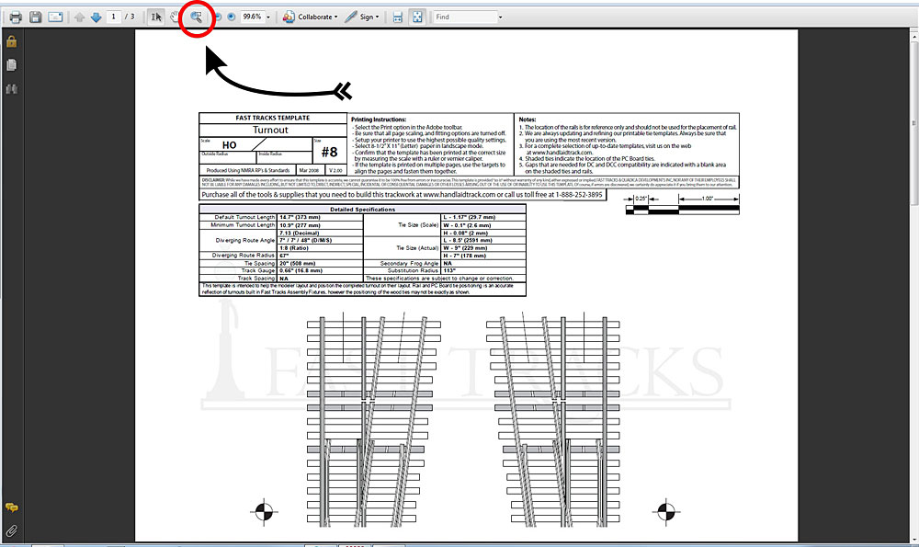The height and width of the screenshot is (547, 919).
Task: Open the Comments panel in sidebar
Action: (11, 508)
